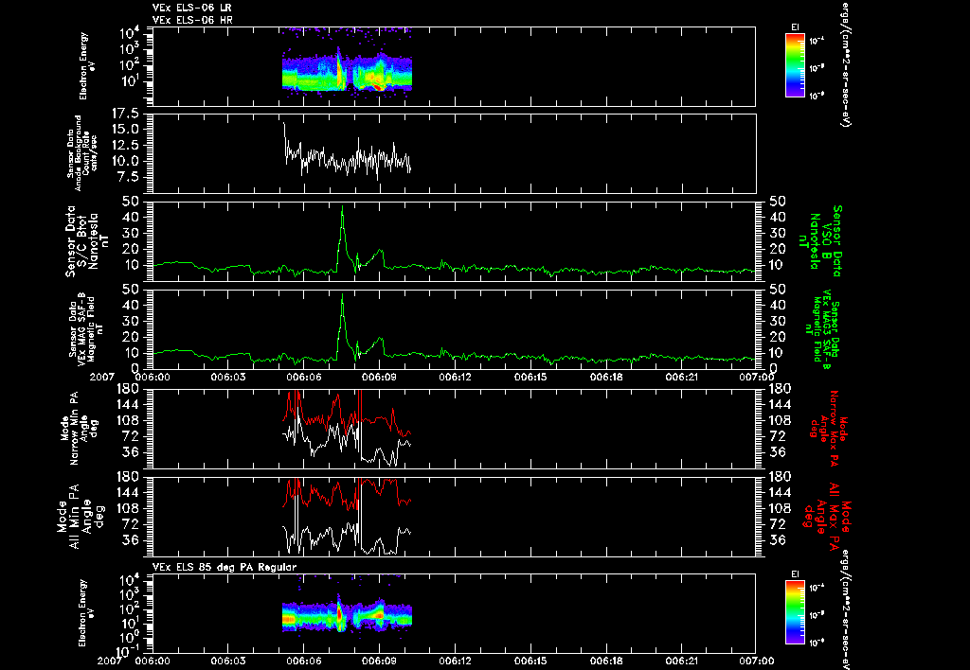
Task: Click the 17.5 tick on the count rate axis
Action: [126, 114]
